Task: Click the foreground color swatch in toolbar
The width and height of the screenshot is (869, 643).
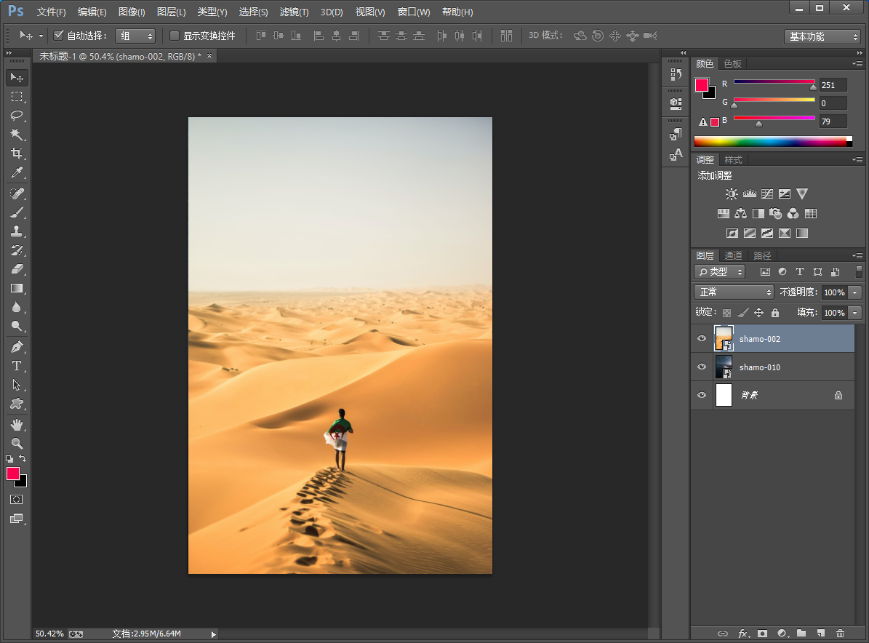Action: (13, 474)
